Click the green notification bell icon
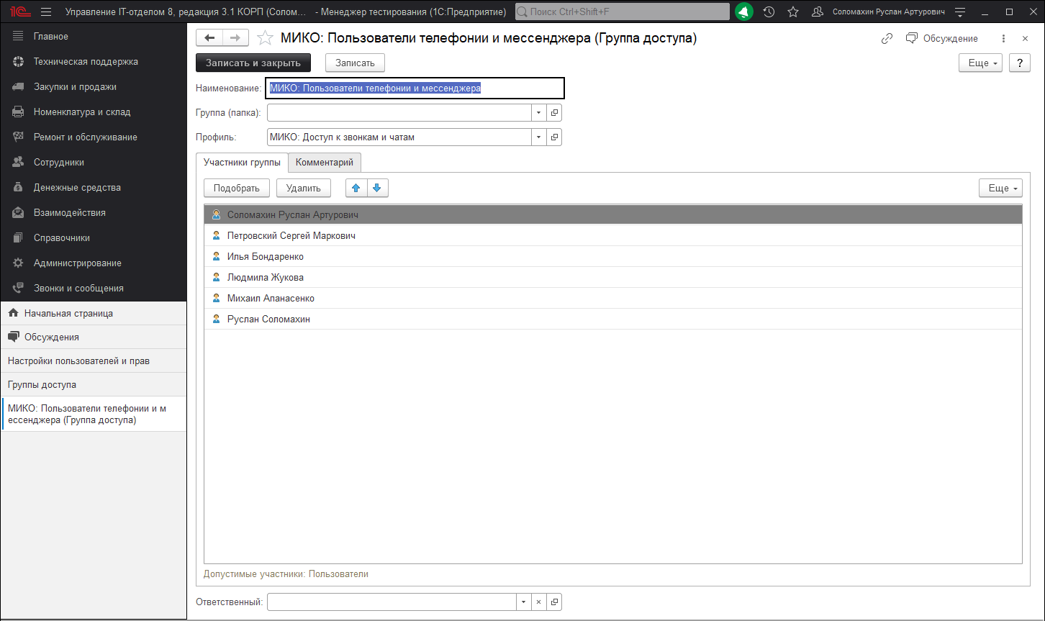Viewport: 1045px width, 621px height. coord(744,12)
